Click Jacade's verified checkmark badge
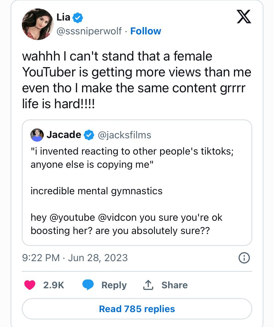The image size is (274, 327). pyautogui.click(x=89, y=135)
